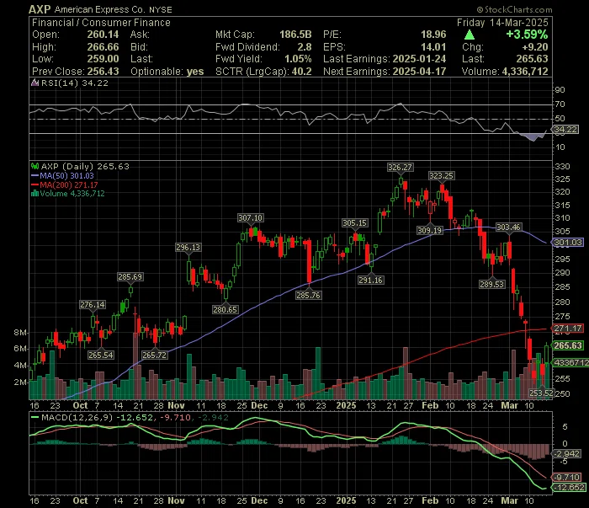Click the American Express Co. company name

99,10
